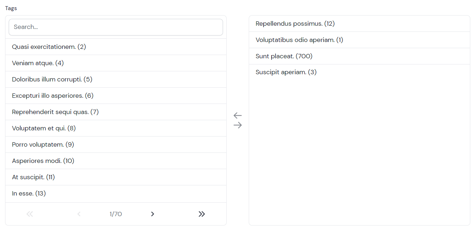Image resolution: width=475 pixels, height=231 pixels.
Task: Select chosen tag Suscipit aperiam. (3)
Action: (x=286, y=72)
